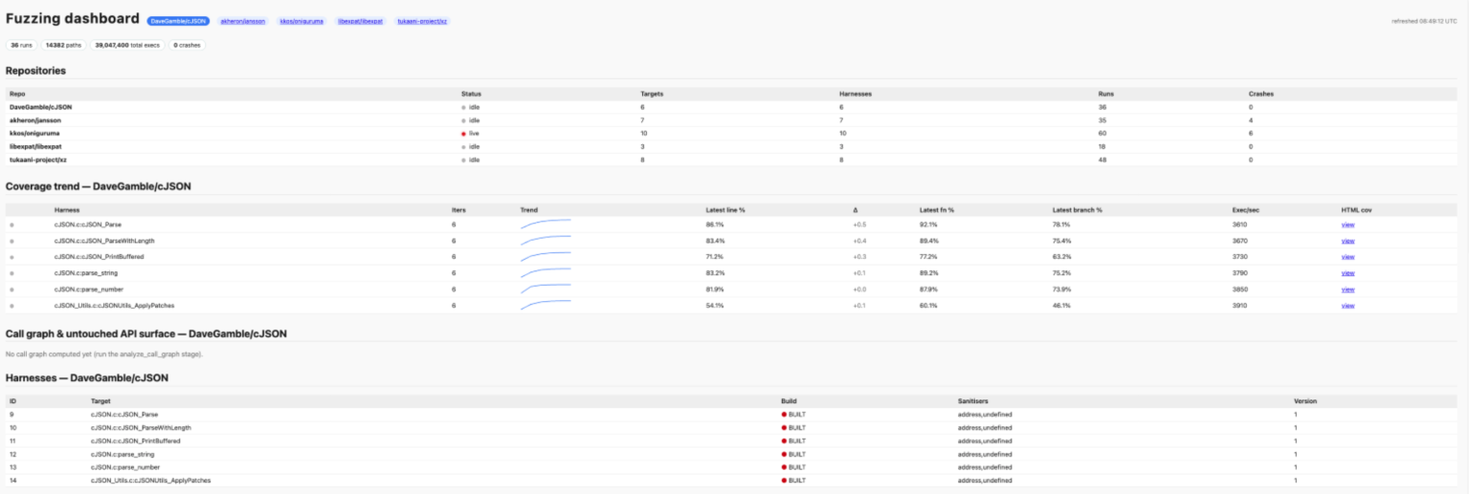Image resolution: width=1469 pixels, height=494 pixels.
Task: Click the red live status dot for kkos/oniguruma
Action: pyautogui.click(x=463, y=134)
